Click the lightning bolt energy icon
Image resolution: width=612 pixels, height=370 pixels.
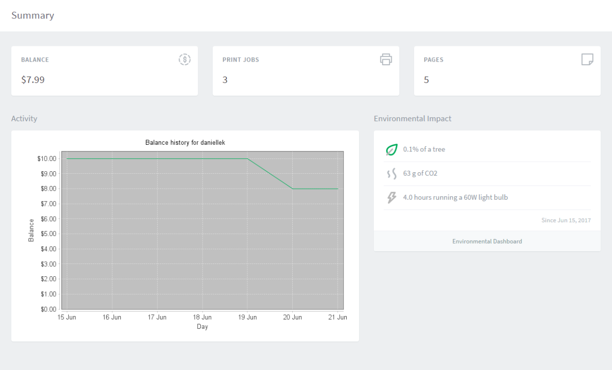(391, 197)
